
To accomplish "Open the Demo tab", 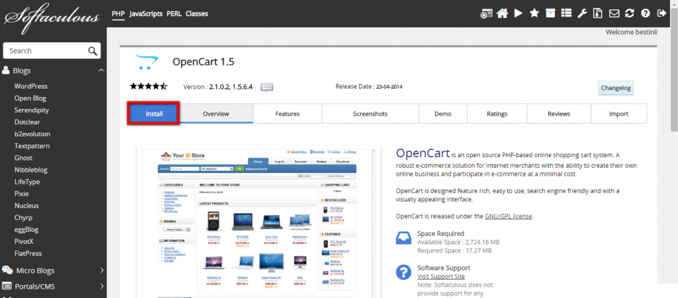I will [x=443, y=114].
